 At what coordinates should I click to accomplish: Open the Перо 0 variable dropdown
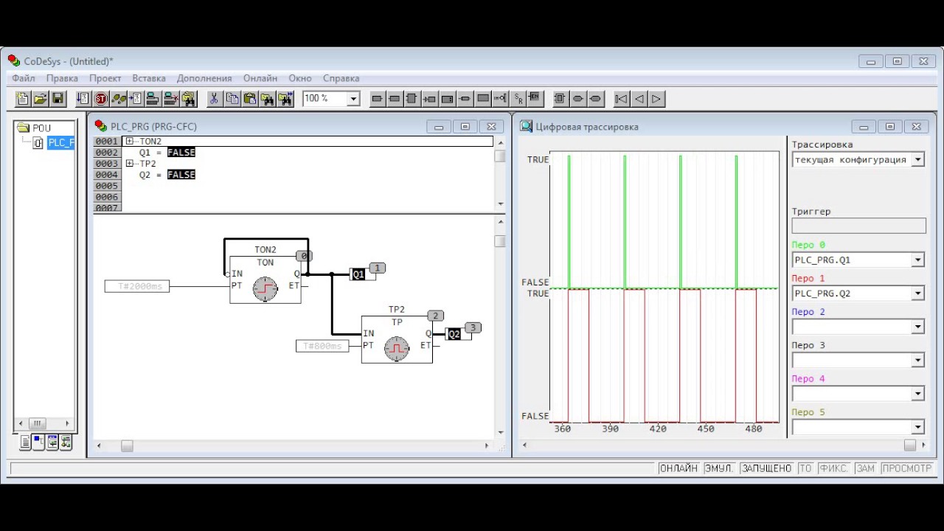(918, 260)
